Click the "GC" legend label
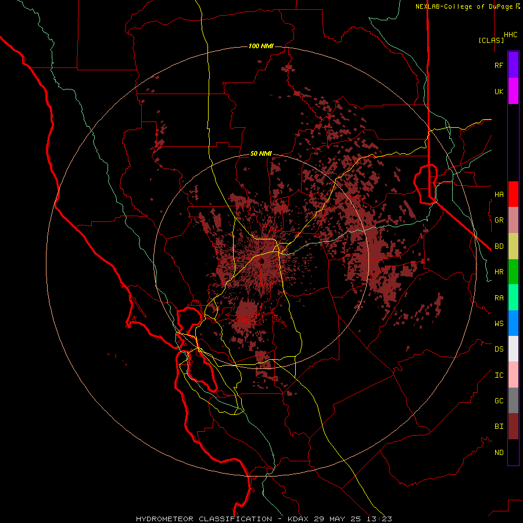This screenshot has height=523, width=523. [499, 401]
